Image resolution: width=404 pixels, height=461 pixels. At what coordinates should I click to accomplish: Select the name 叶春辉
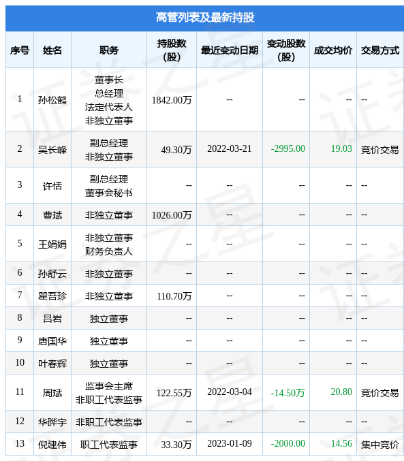52,364
